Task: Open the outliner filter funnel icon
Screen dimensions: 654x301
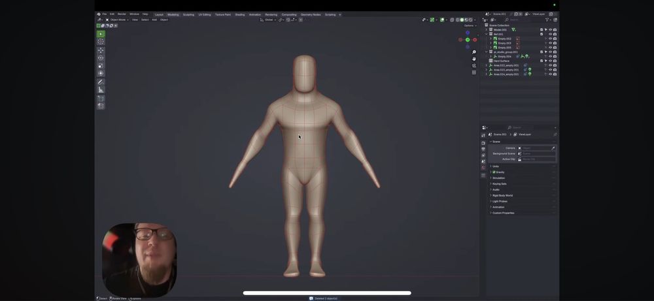Action: pyautogui.click(x=547, y=20)
